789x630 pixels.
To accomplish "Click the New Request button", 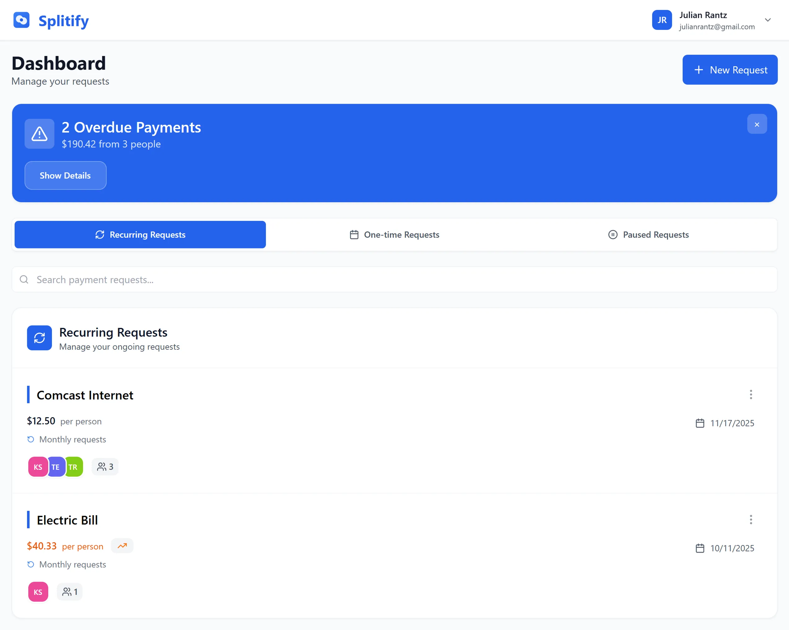I will point(730,70).
